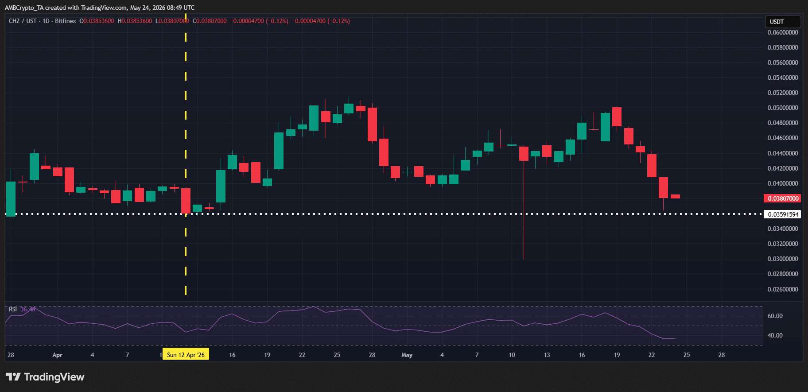Click the RSI 60.00 scale label
The width and height of the screenshot is (808, 392).
775,316
